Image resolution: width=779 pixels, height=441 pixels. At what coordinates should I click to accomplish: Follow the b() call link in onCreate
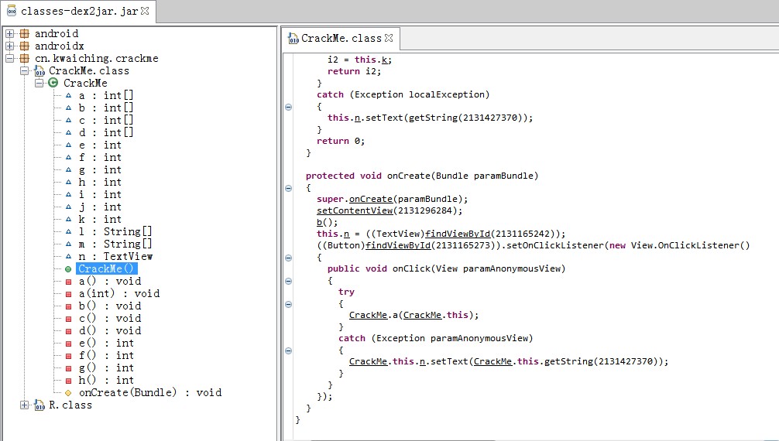click(x=320, y=222)
